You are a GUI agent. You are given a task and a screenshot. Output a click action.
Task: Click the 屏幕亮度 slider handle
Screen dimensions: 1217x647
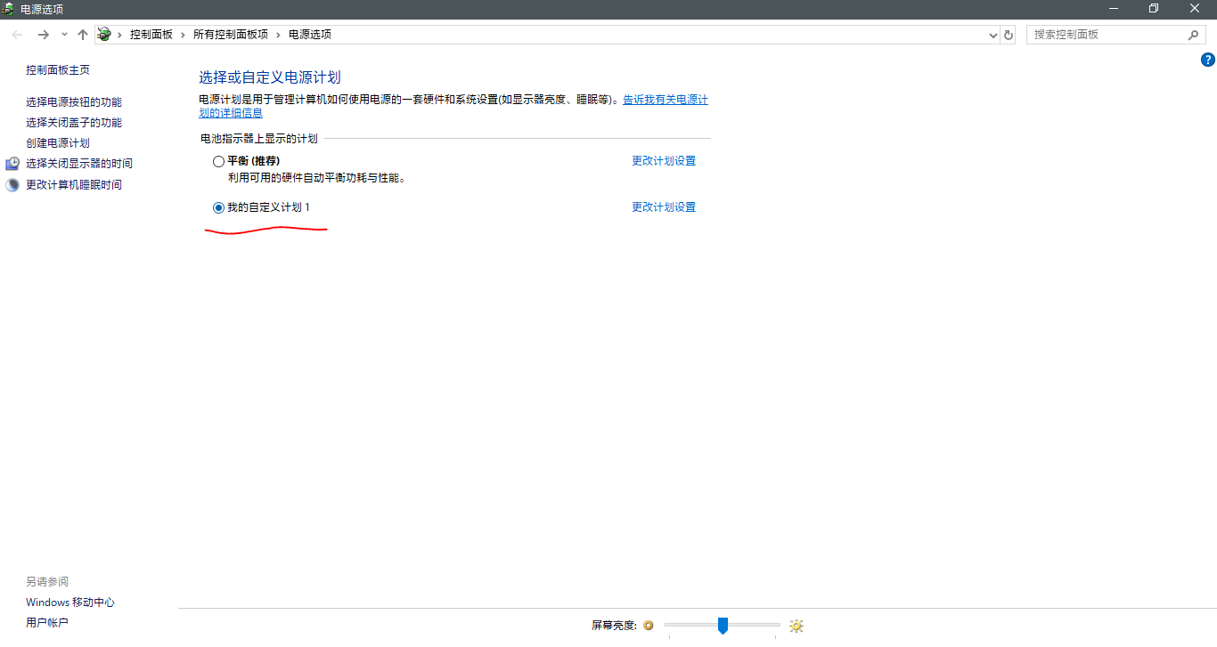tap(722, 626)
